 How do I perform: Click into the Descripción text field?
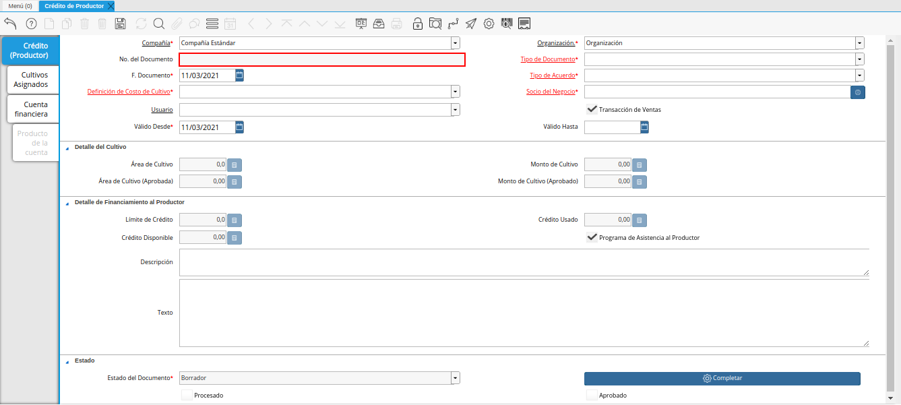523,262
